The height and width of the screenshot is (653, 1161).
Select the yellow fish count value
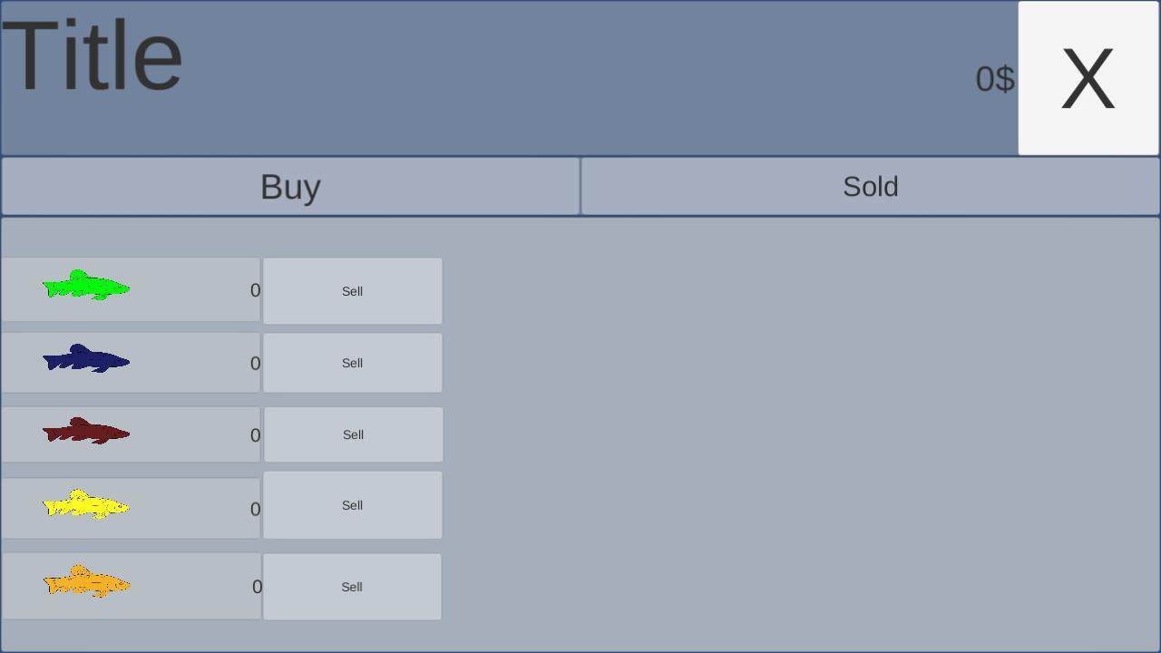(x=256, y=510)
